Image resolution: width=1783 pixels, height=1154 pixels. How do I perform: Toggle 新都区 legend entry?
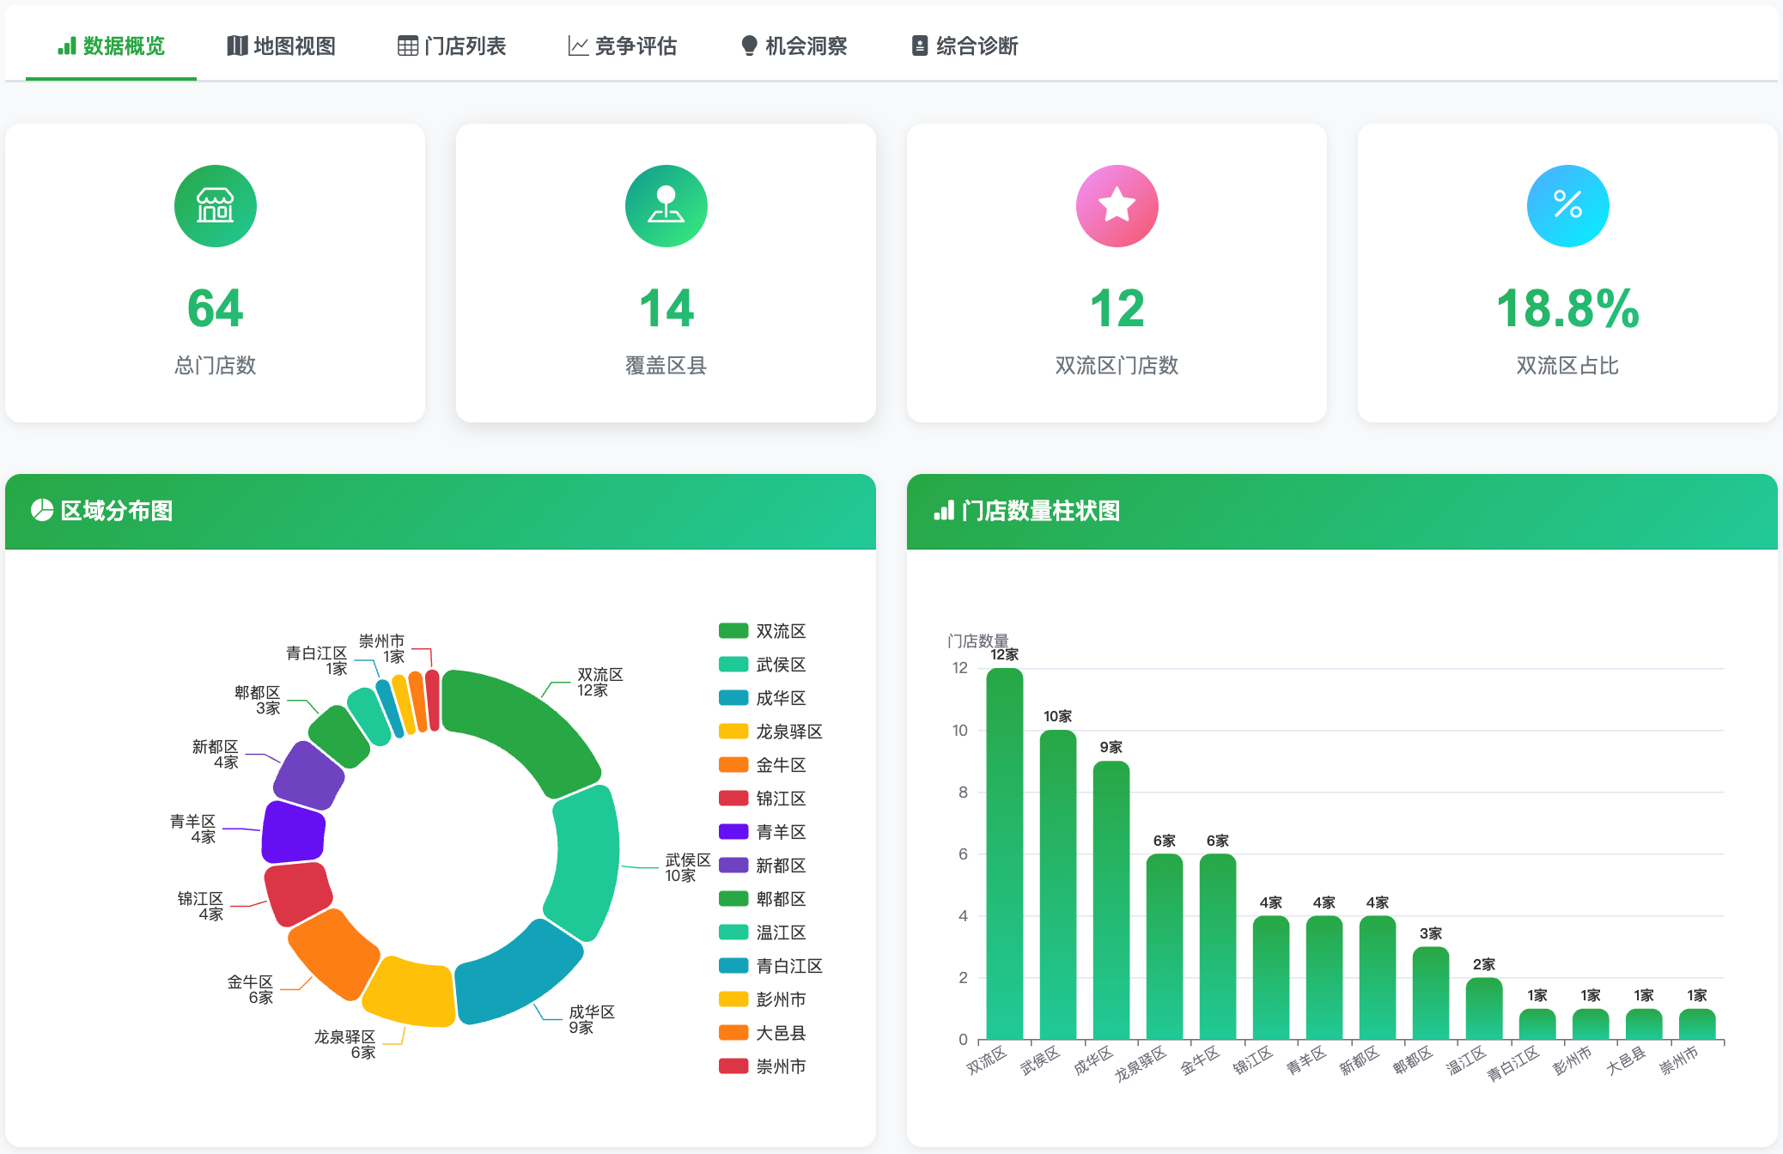click(x=763, y=865)
